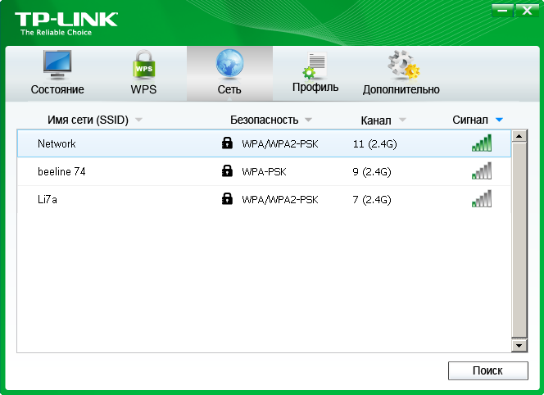
Task: Click the Сигнал column header
Action: (x=470, y=120)
